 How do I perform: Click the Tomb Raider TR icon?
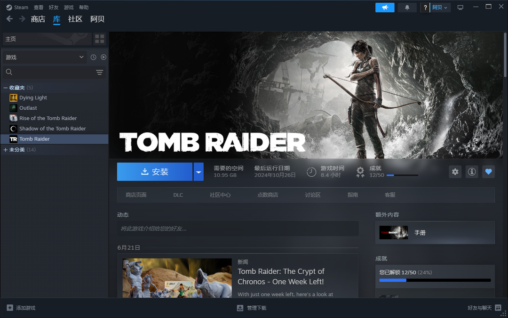coord(13,139)
